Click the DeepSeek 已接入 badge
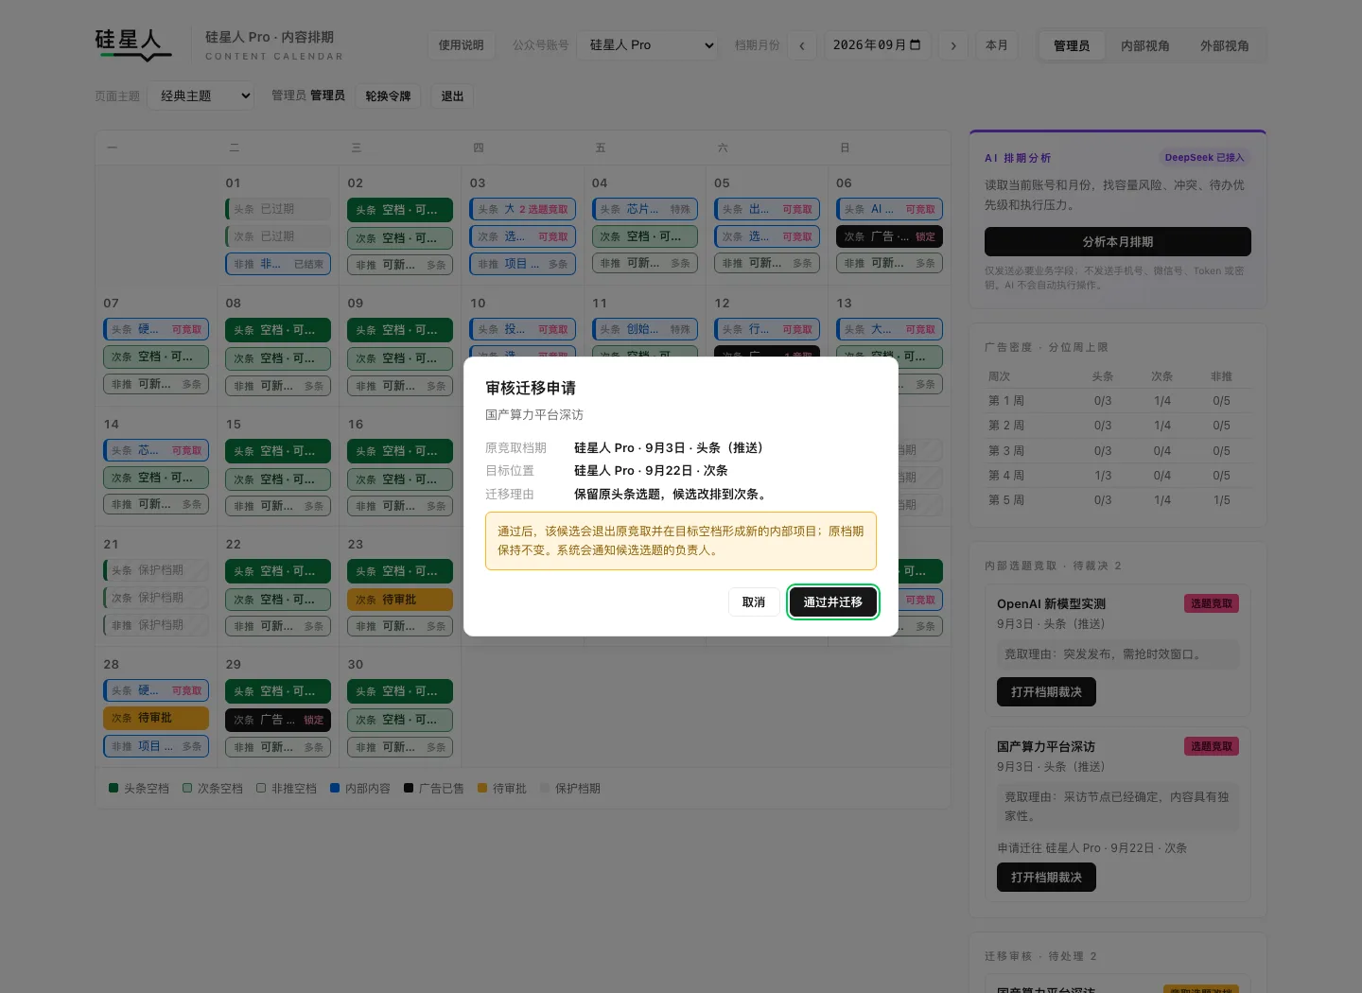The width and height of the screenshot is (1362, 993). click(x=1205, y=158)
